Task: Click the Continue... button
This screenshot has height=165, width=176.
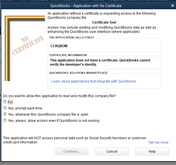Action: pyautogui.click(x=72, y=152)
